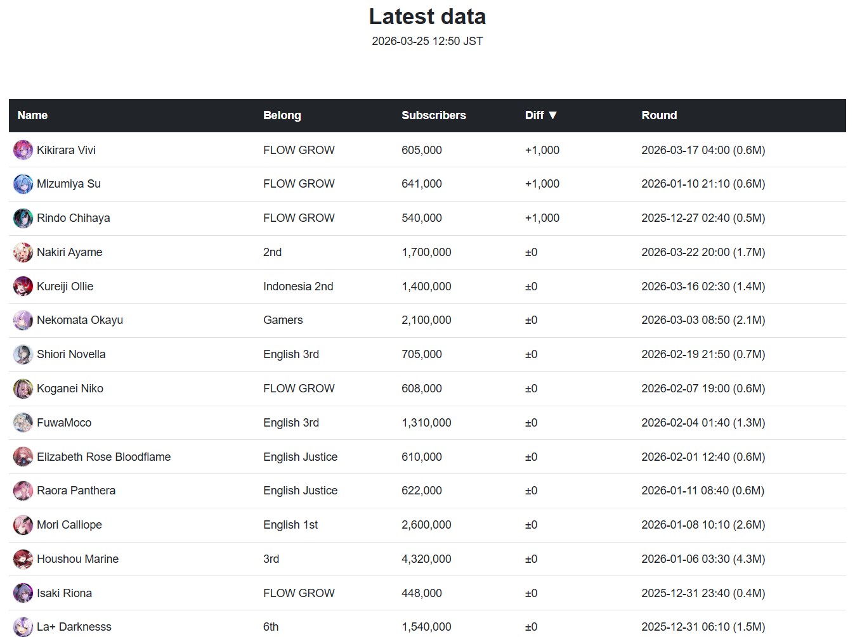
Task: Click Shiori Novella's avatar icon
Action: point(23,354)
